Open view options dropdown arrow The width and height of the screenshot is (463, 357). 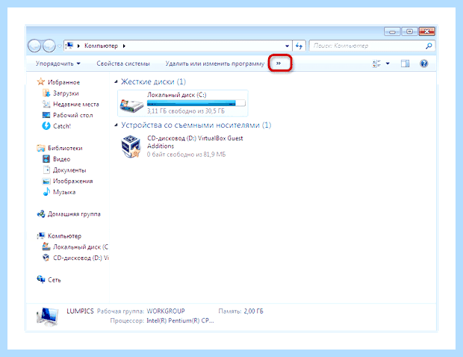pyautogui.click(x=388, y=63)
